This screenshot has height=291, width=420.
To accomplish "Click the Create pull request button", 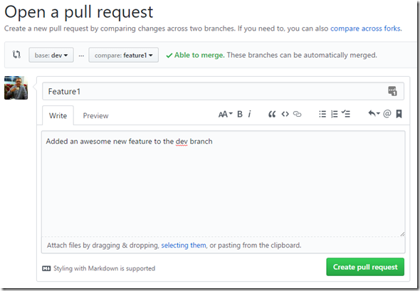I will [x=365, y=267].
